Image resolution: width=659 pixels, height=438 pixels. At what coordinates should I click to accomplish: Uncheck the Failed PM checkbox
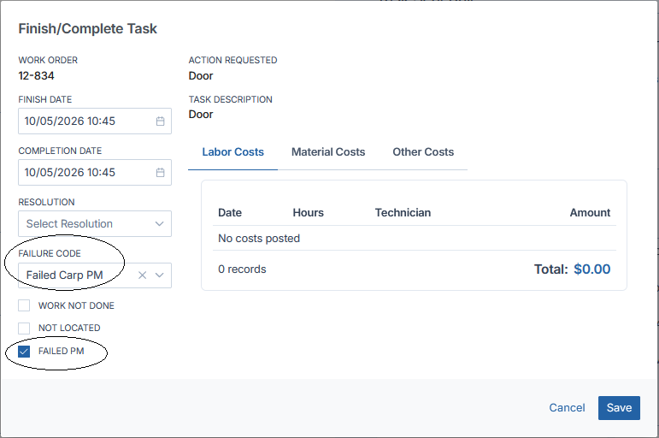[x=24, y=352]
